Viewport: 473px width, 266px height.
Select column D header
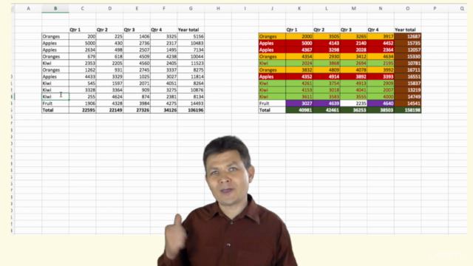109,8
